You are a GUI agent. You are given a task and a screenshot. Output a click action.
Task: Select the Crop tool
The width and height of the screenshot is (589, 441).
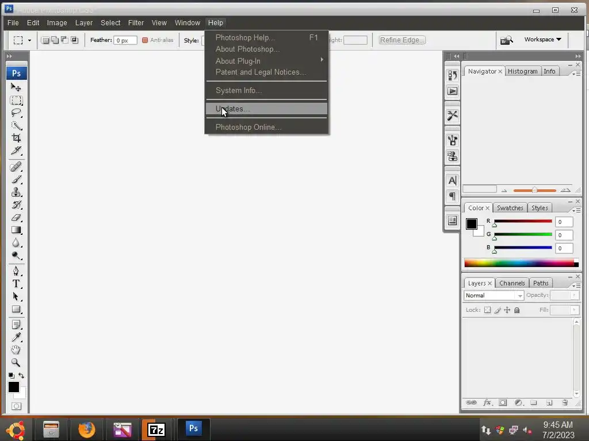pos(16,138)
